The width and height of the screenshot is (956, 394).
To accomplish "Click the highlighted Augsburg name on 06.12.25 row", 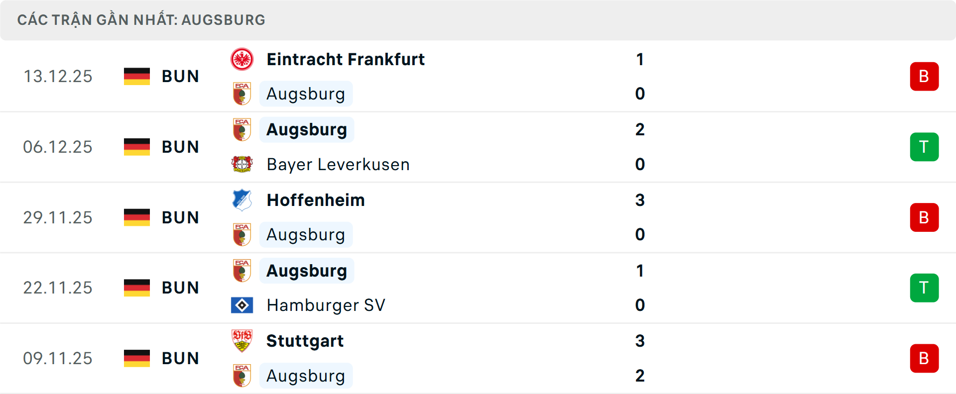I will [x=307, y=129].
